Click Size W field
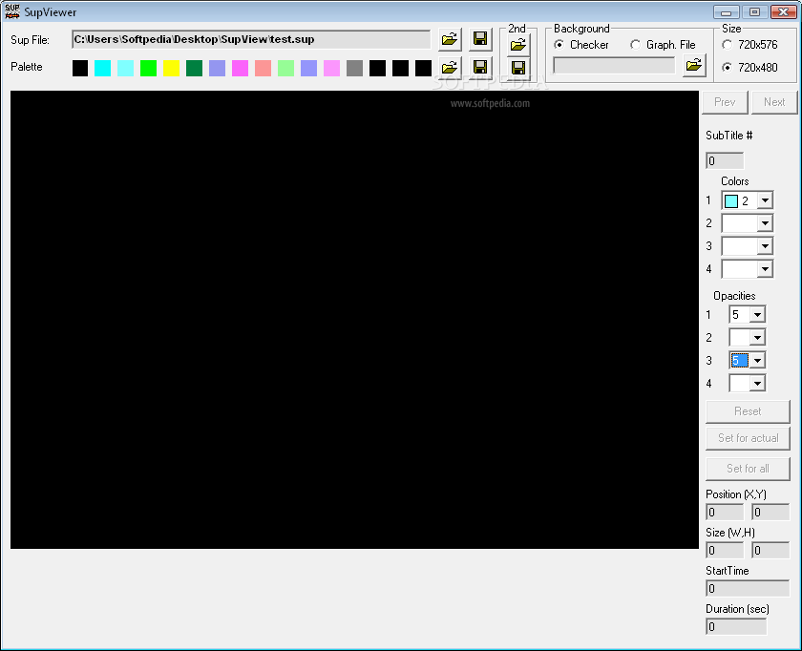The width and height of the screenshot is (802, 651). coord(725,551)
